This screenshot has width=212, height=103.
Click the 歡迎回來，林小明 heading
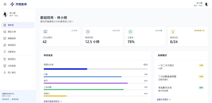[54, 18]
